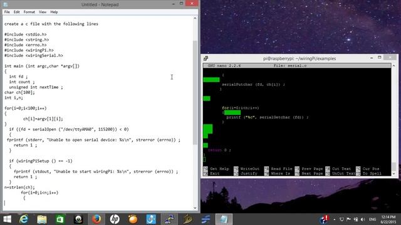The height and width of the screenshot is (225, 401).
Task: Switch to Firefox in the taskbar
Action: 96,219
